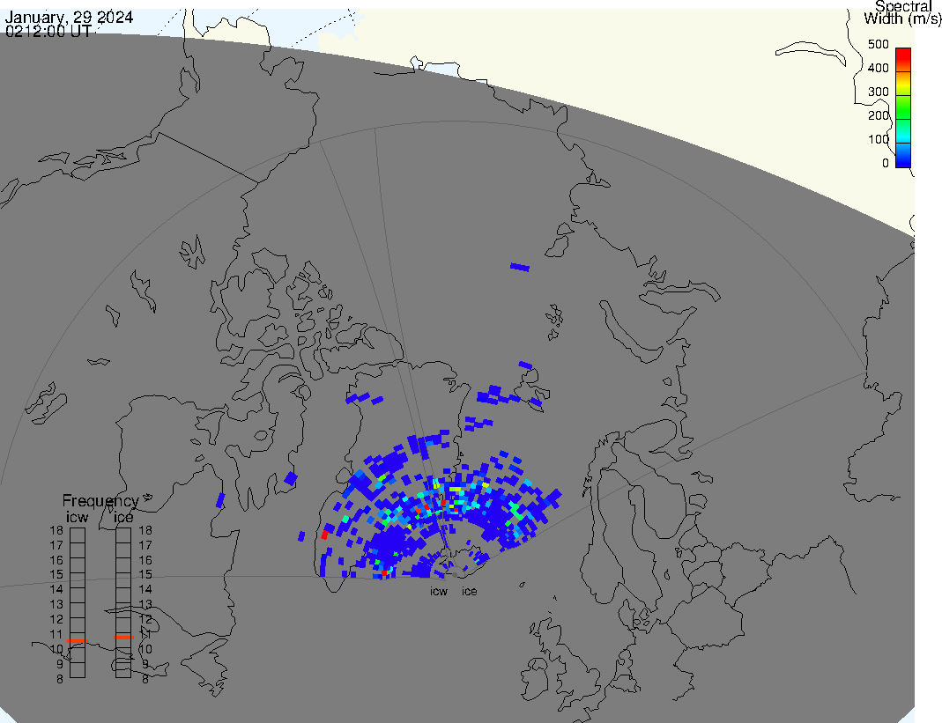Click the "icw" heading above the frequency bar
942x723 pixels.
tap(77, 517)
